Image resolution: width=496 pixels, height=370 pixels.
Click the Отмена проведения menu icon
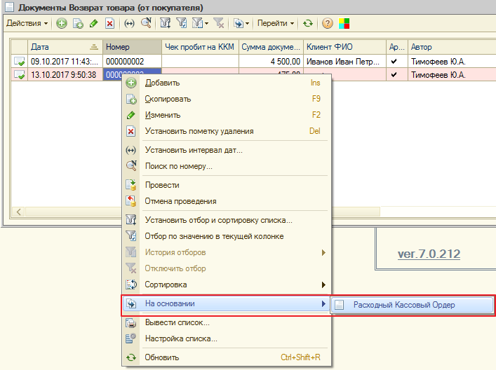130,201
